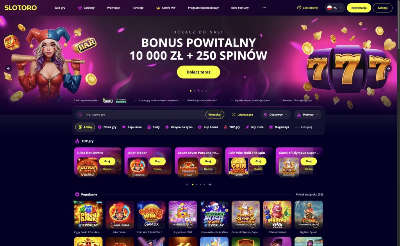This screenshot has width=400, height=246.
Task: Click the SLOTORO logo
Action: tap(21, 8)
